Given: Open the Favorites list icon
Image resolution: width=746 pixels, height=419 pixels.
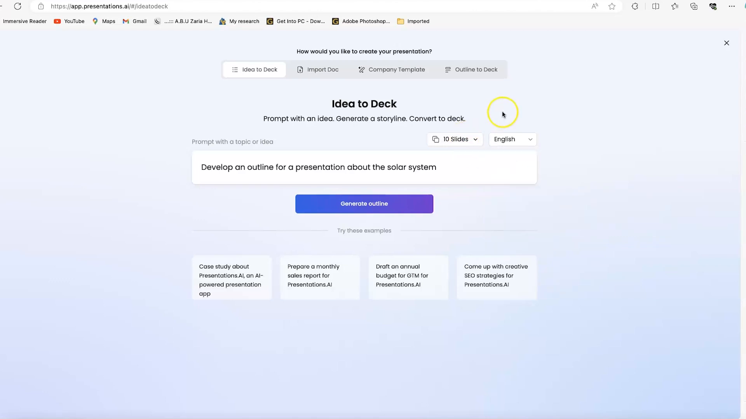Looking at the screenshot, I should (x=675, y=6).
